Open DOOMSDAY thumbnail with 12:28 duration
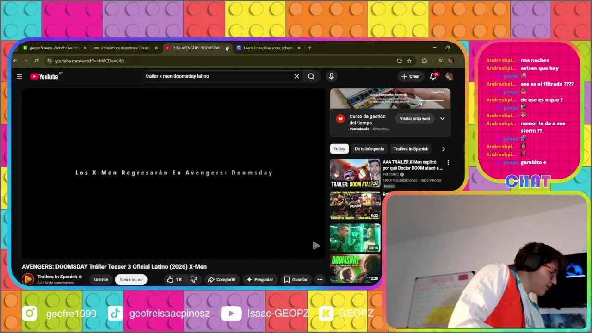The width and height of the screenshot is (592, 333). 355,269
